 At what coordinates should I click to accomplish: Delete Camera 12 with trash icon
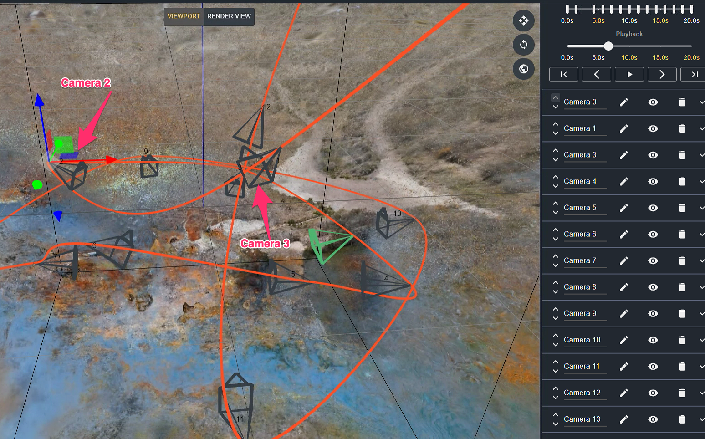(x=682, y=393)
